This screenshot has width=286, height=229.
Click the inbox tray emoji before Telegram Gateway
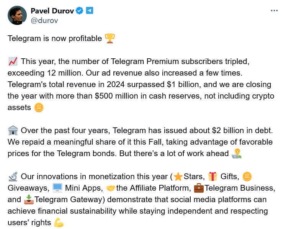tap(29, 199)
